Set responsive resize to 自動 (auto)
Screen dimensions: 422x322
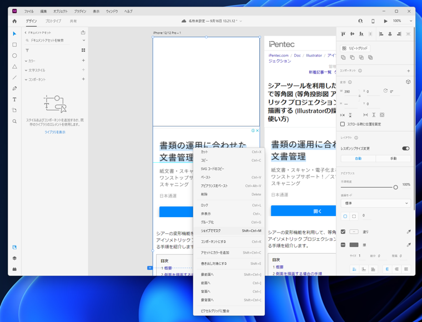point(358,158)
